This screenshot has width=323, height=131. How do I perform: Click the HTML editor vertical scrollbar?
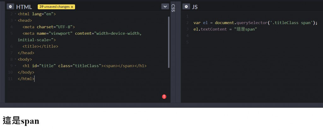click(x=169, y=42)
